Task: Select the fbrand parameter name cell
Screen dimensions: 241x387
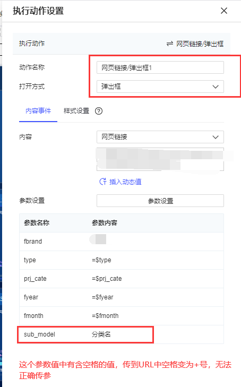Action: (x=33, y=242)
